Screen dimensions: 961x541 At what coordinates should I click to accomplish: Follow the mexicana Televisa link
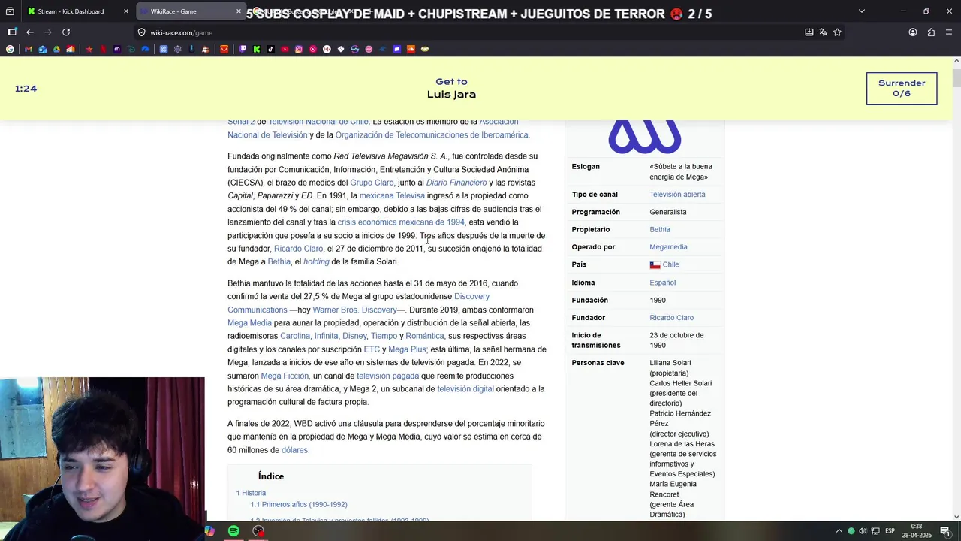392,195
